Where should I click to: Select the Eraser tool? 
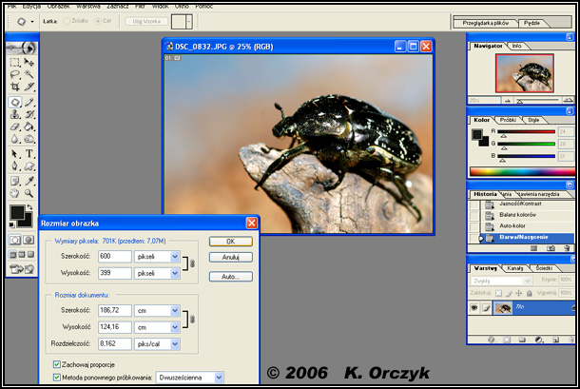(x=15, y=126)
